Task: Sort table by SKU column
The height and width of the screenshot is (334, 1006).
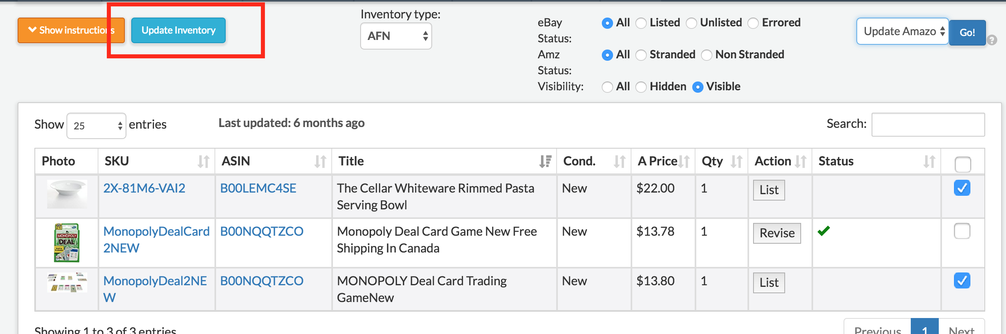Action: click(203, 161)
